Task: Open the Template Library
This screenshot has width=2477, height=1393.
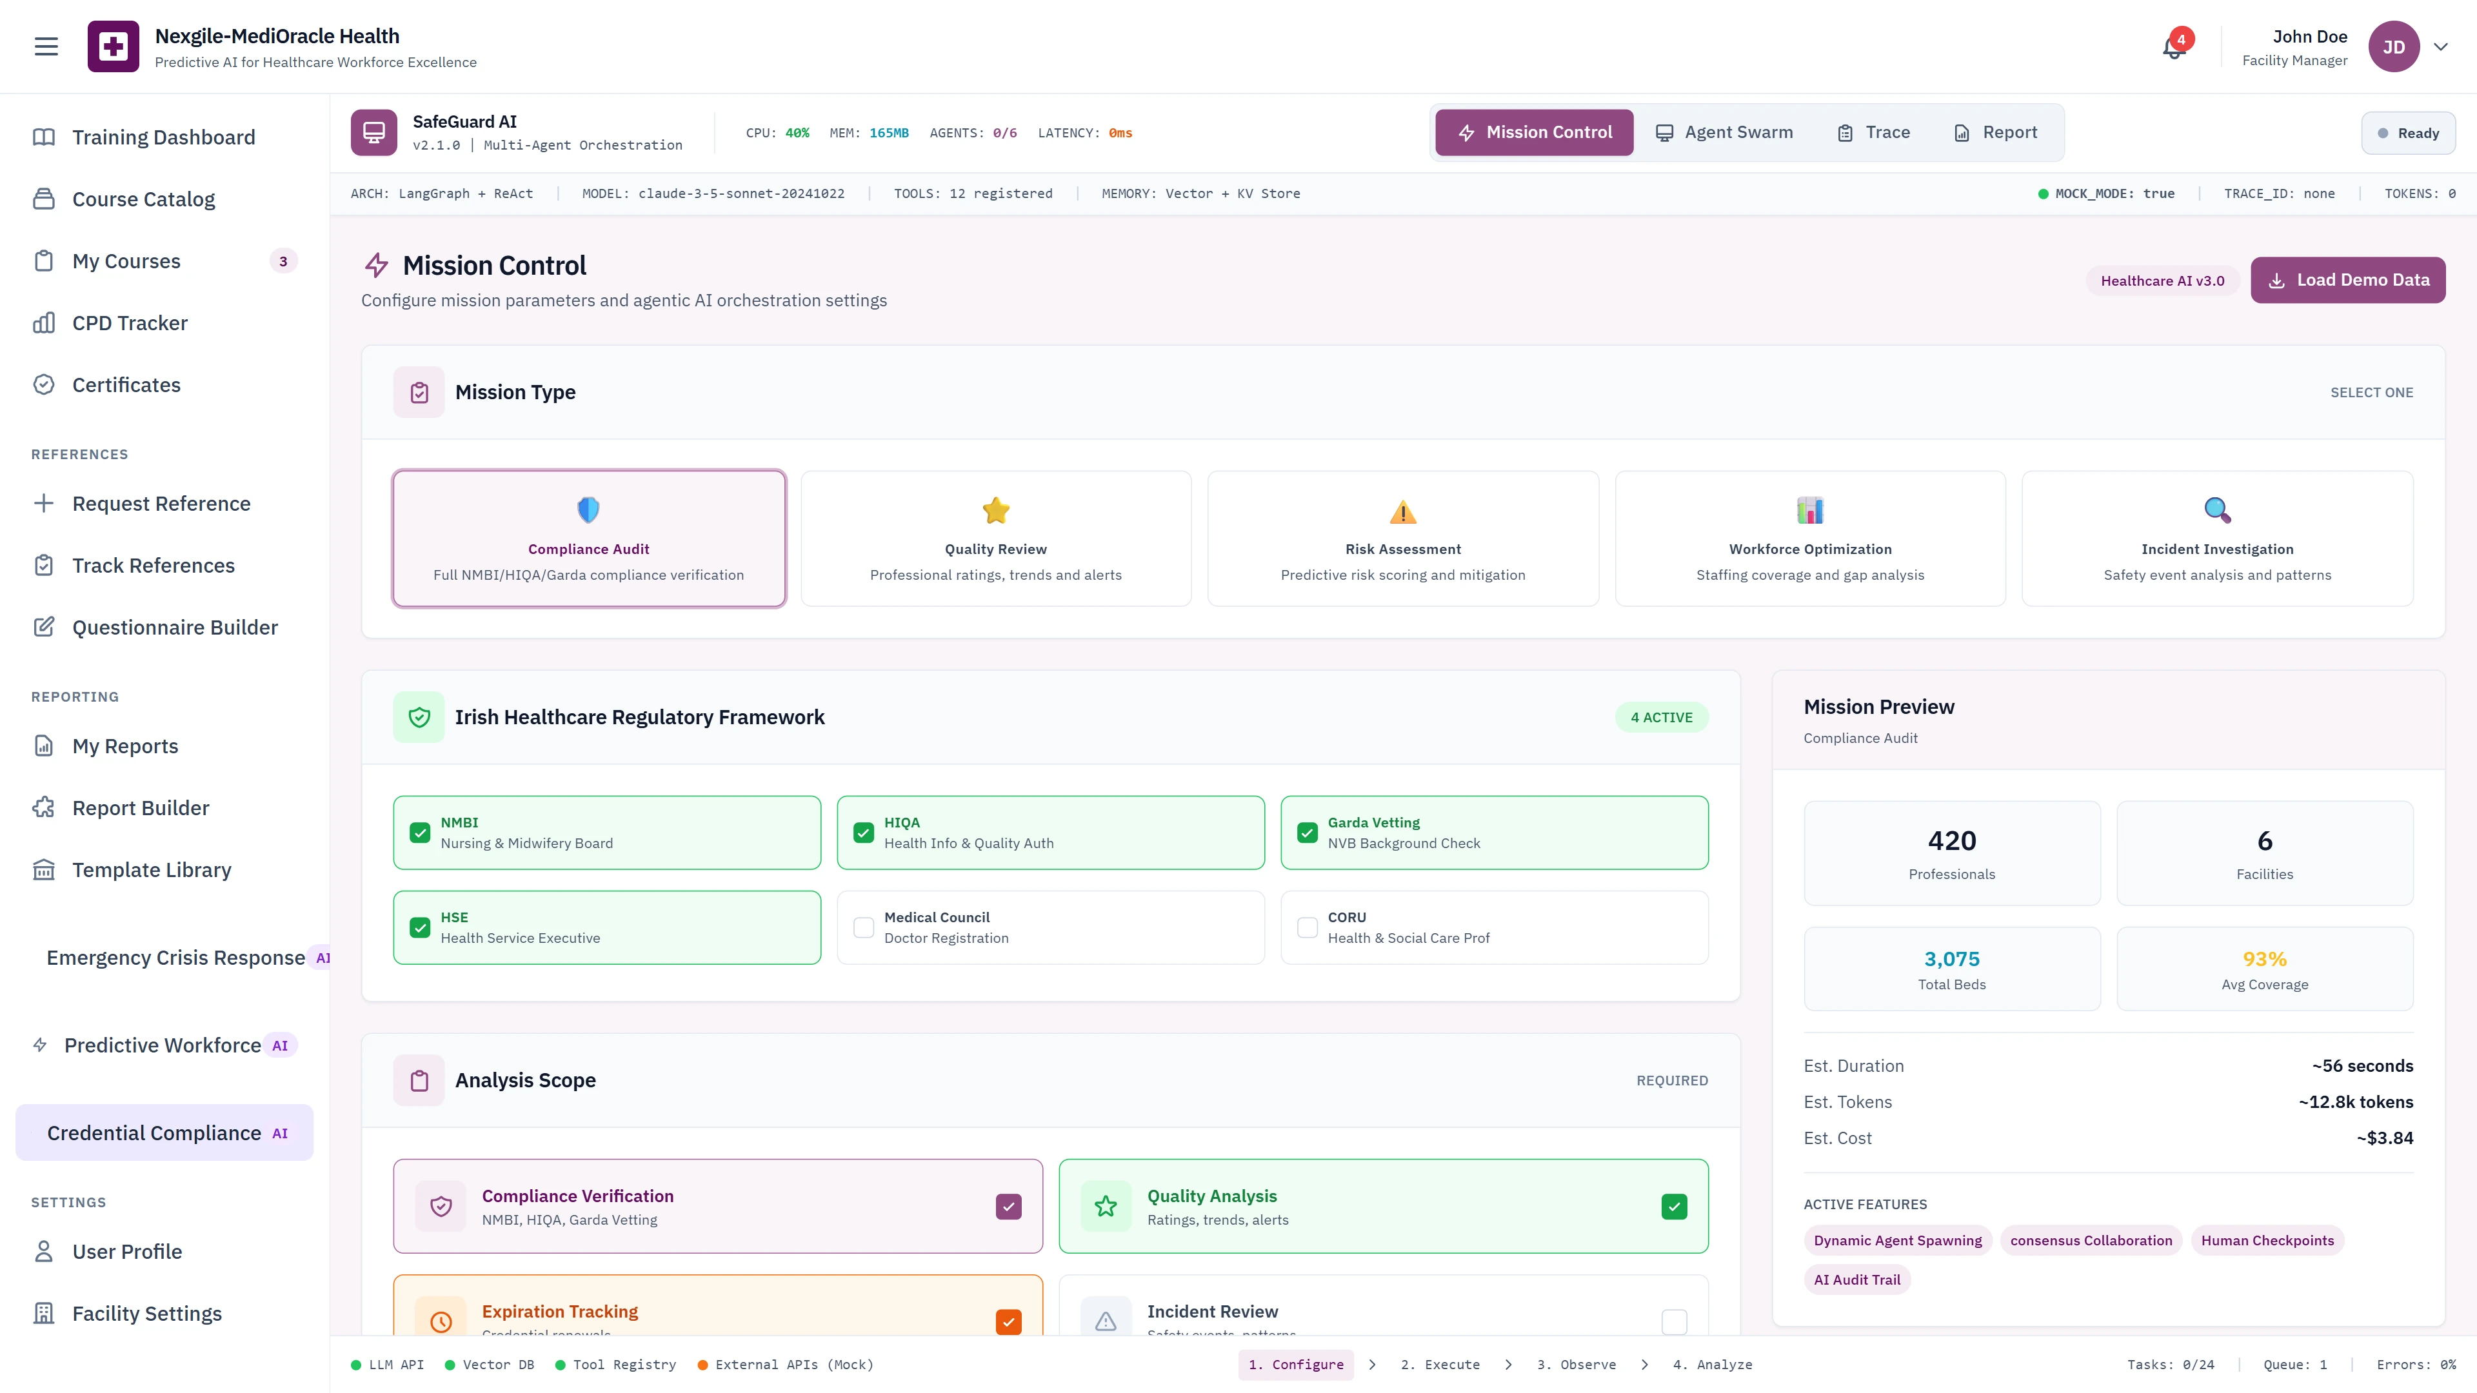Action: [151, 869]
